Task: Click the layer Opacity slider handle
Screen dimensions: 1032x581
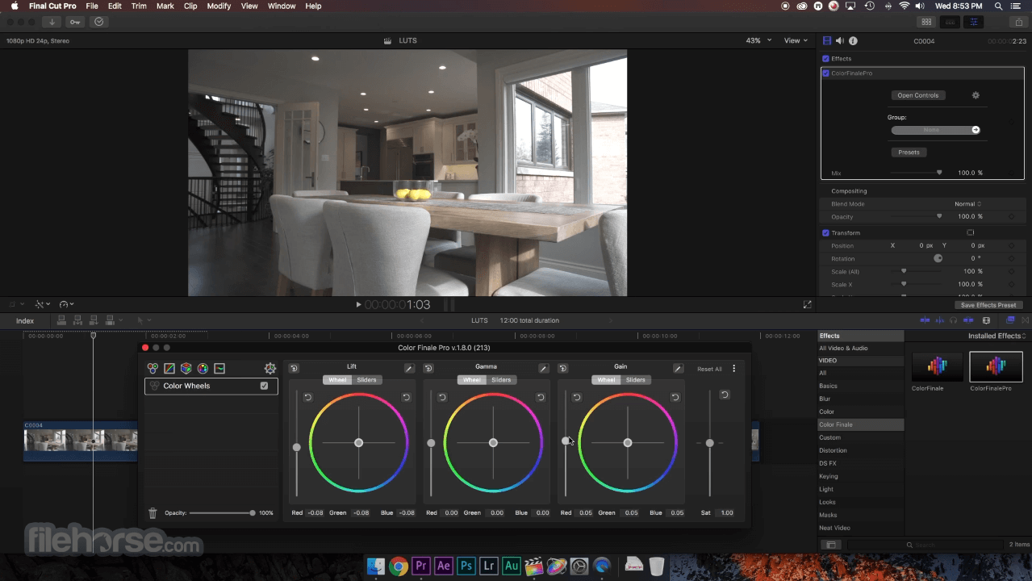Action: [253, 513]
